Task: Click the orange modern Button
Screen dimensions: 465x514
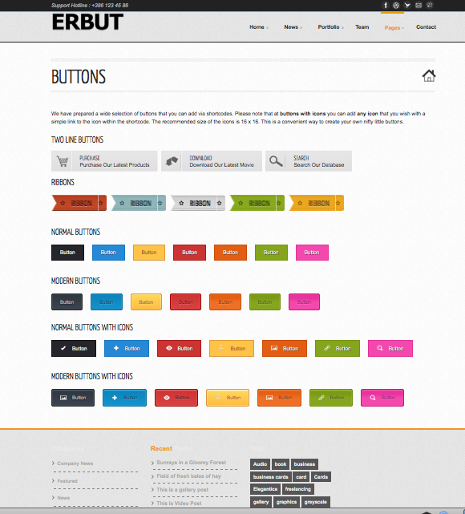Action: [225, 302]
